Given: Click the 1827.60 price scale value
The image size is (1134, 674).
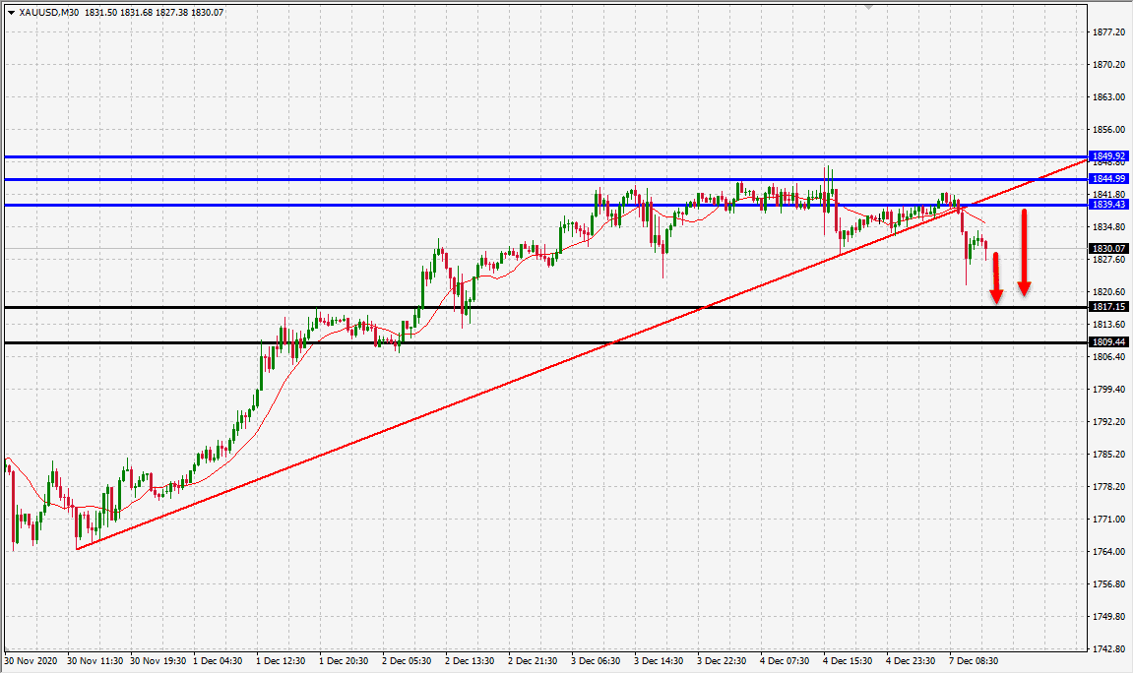Looking at the screenshot, I should pyautogui.click(x=1108, y=259).
